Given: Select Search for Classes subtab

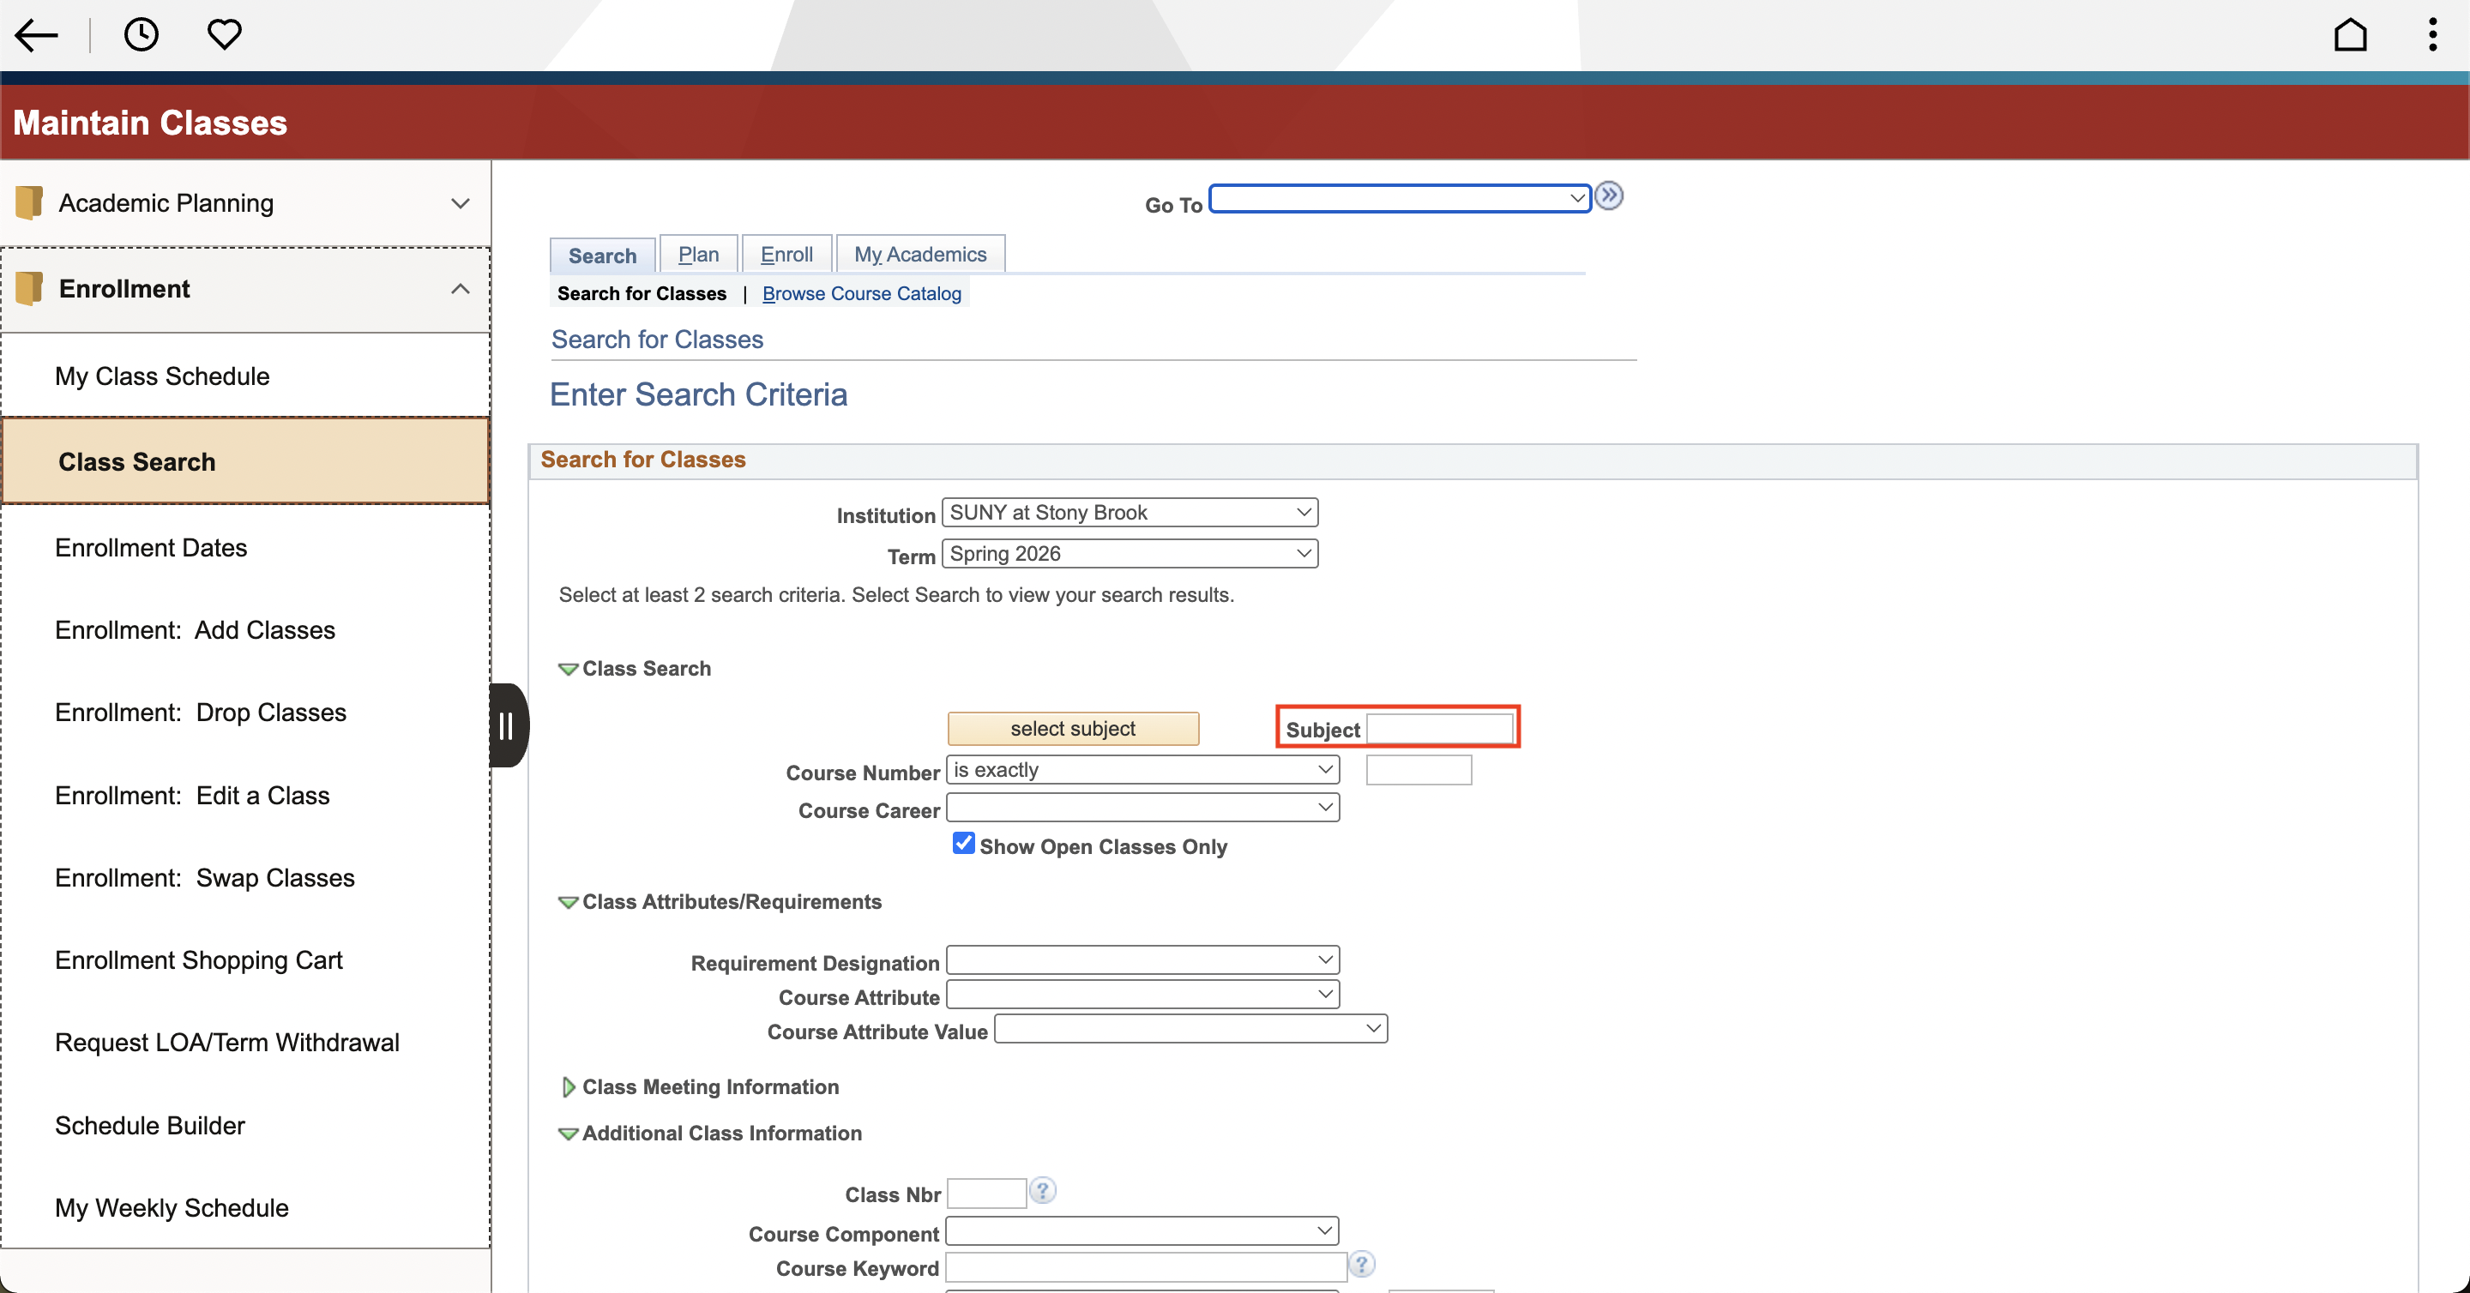Looking at the screenshot, I should (642, 293).
